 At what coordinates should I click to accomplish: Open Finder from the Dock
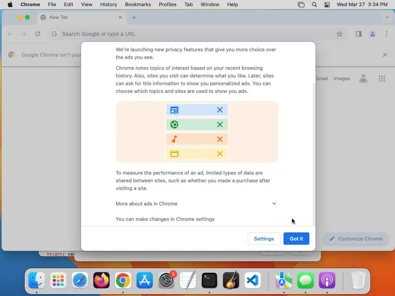coord(37,280)
